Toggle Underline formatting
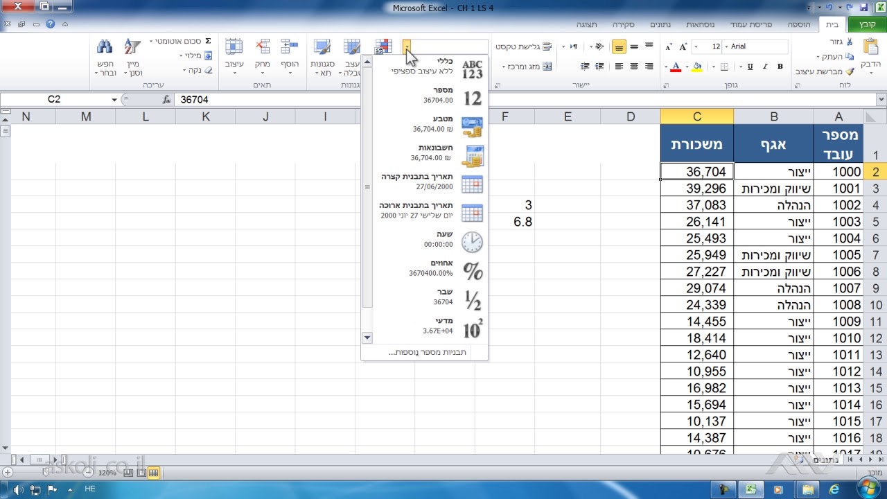This screenshot has height=499, width=887. coord(750,67)
